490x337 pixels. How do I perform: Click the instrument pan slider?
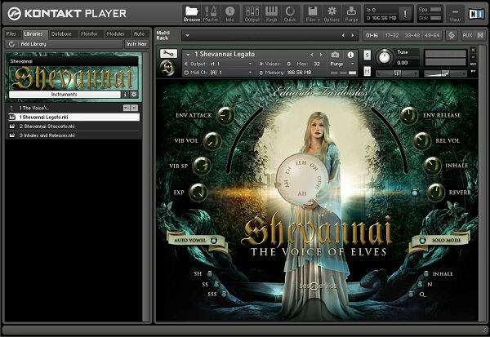397,73
